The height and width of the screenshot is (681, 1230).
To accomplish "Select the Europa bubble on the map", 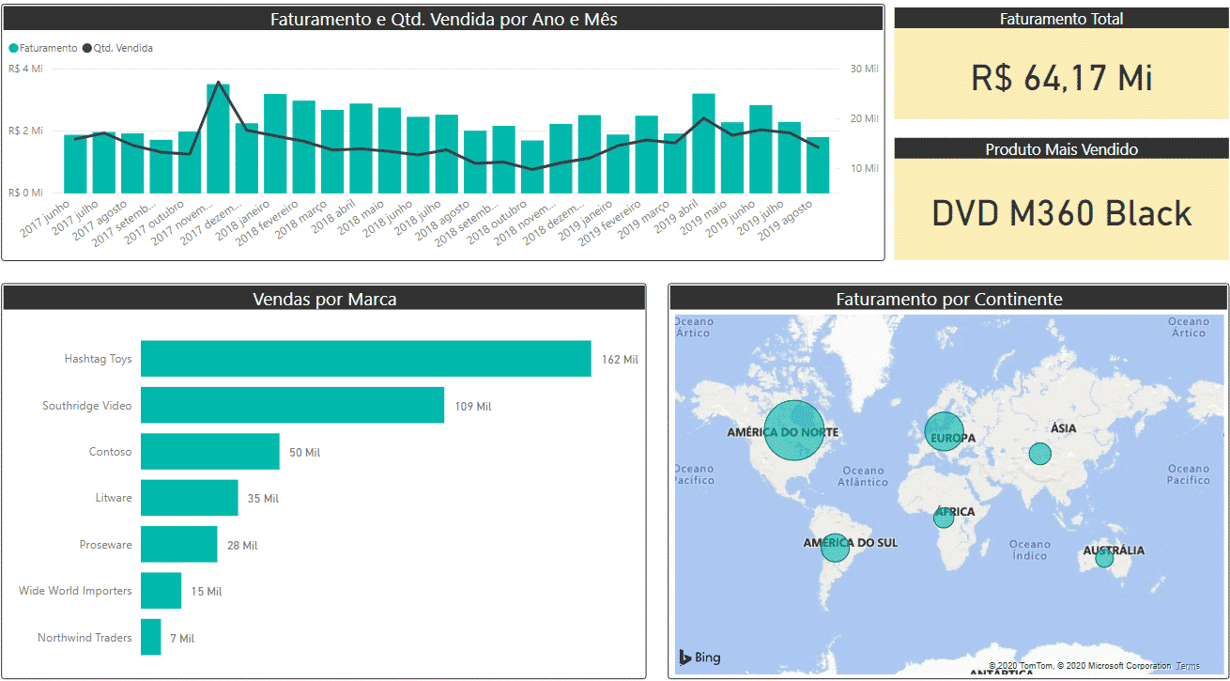I will 947,434.
